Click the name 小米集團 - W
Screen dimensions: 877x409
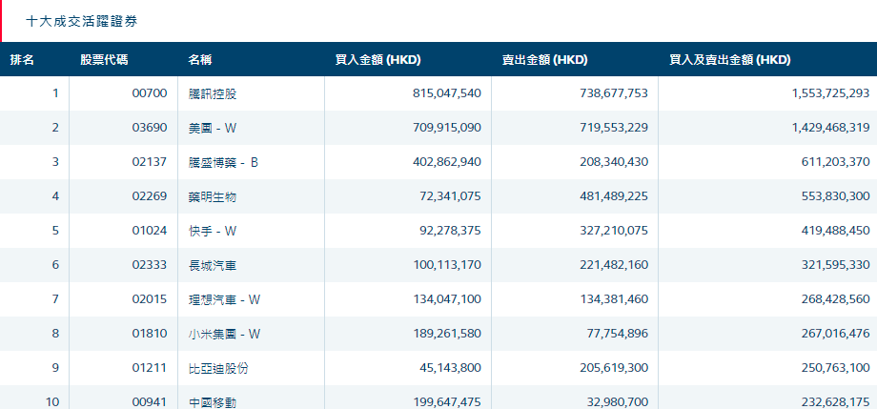(224, 334)
